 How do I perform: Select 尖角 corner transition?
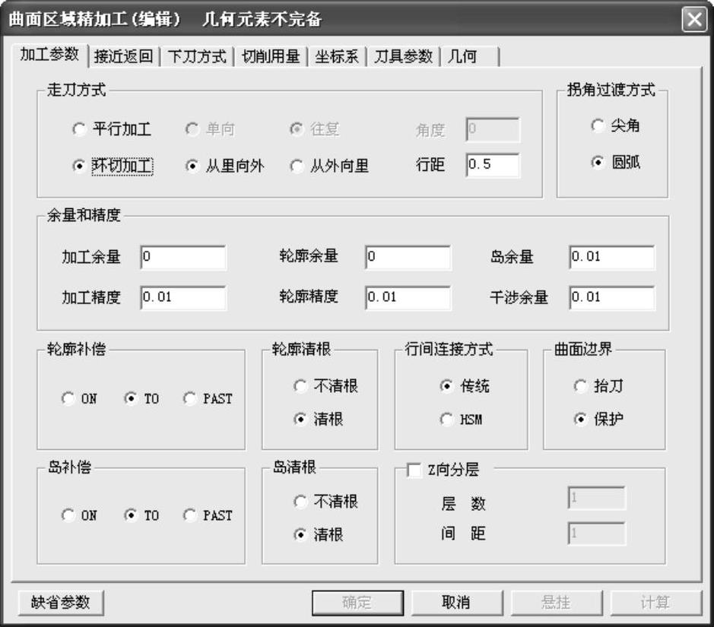click(x=598, y=126)
